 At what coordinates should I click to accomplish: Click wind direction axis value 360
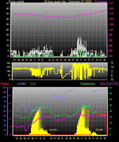(x=8, y=63)
